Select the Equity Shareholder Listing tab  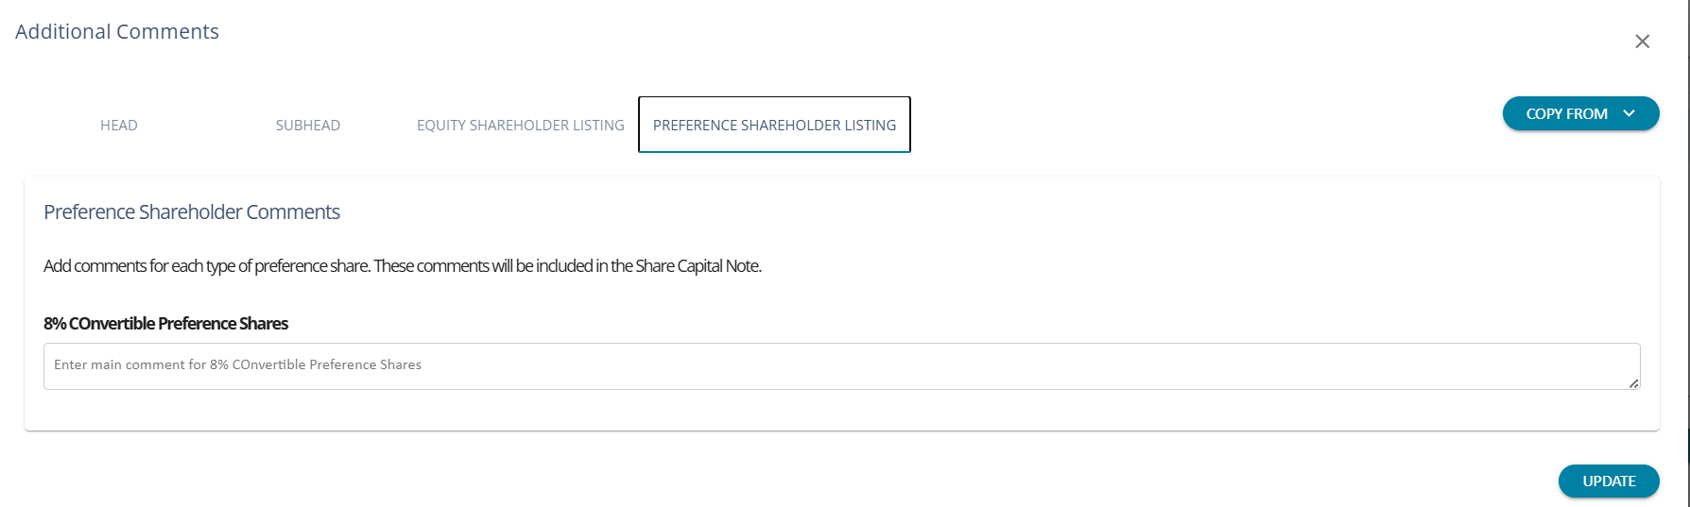[521, 126]
